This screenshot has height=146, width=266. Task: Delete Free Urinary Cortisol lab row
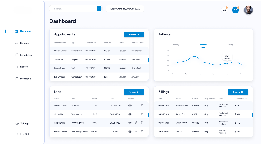[x=142, y=132]
